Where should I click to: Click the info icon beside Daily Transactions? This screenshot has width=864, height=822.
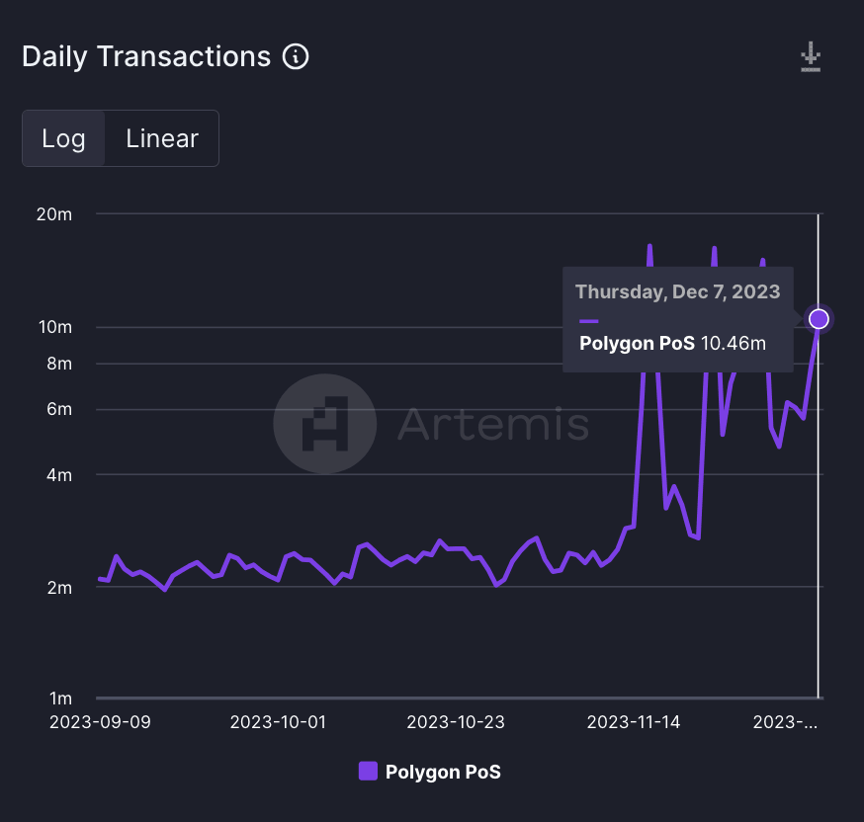296,57
